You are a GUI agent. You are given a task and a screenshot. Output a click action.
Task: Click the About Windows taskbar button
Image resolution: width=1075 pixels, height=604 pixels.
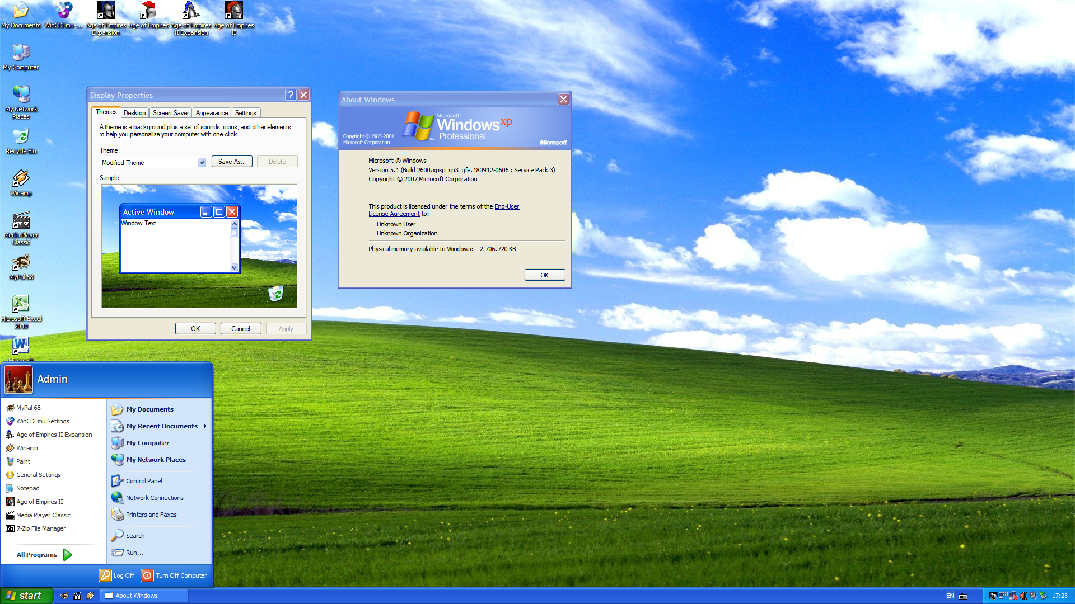(x=144, y=596)
